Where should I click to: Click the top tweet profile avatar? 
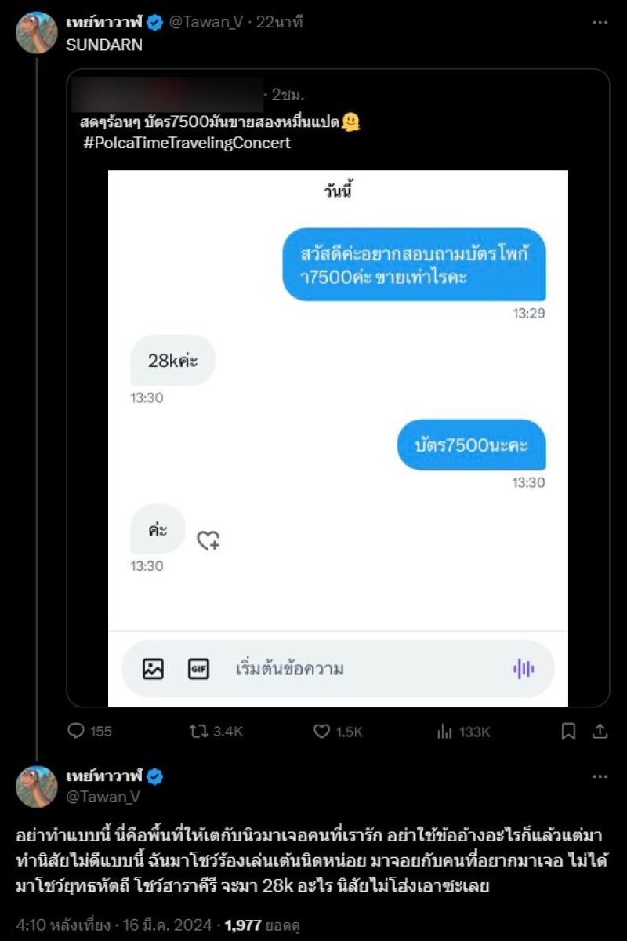(x=36, y=32)
